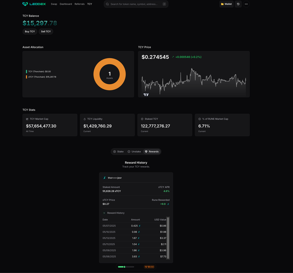Click the Thorchain icon beside thor address
Viewport: 293px width, 273px height.
(x=105, y=178)
